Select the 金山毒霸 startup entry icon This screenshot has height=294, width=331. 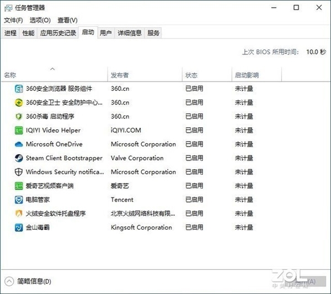19,227
